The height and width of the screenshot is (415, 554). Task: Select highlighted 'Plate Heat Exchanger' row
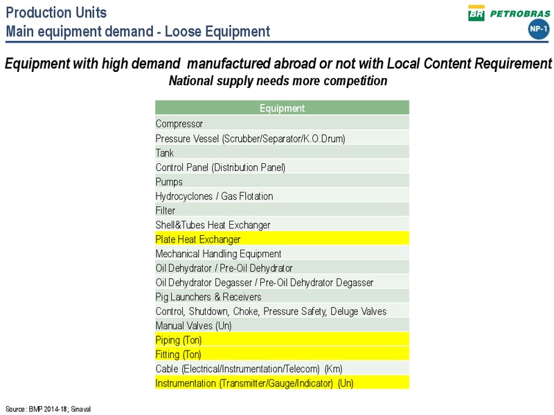pos(282,239)
